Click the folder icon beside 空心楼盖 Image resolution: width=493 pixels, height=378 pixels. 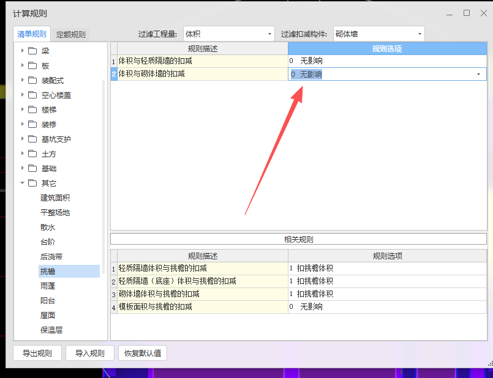(32, 95)
